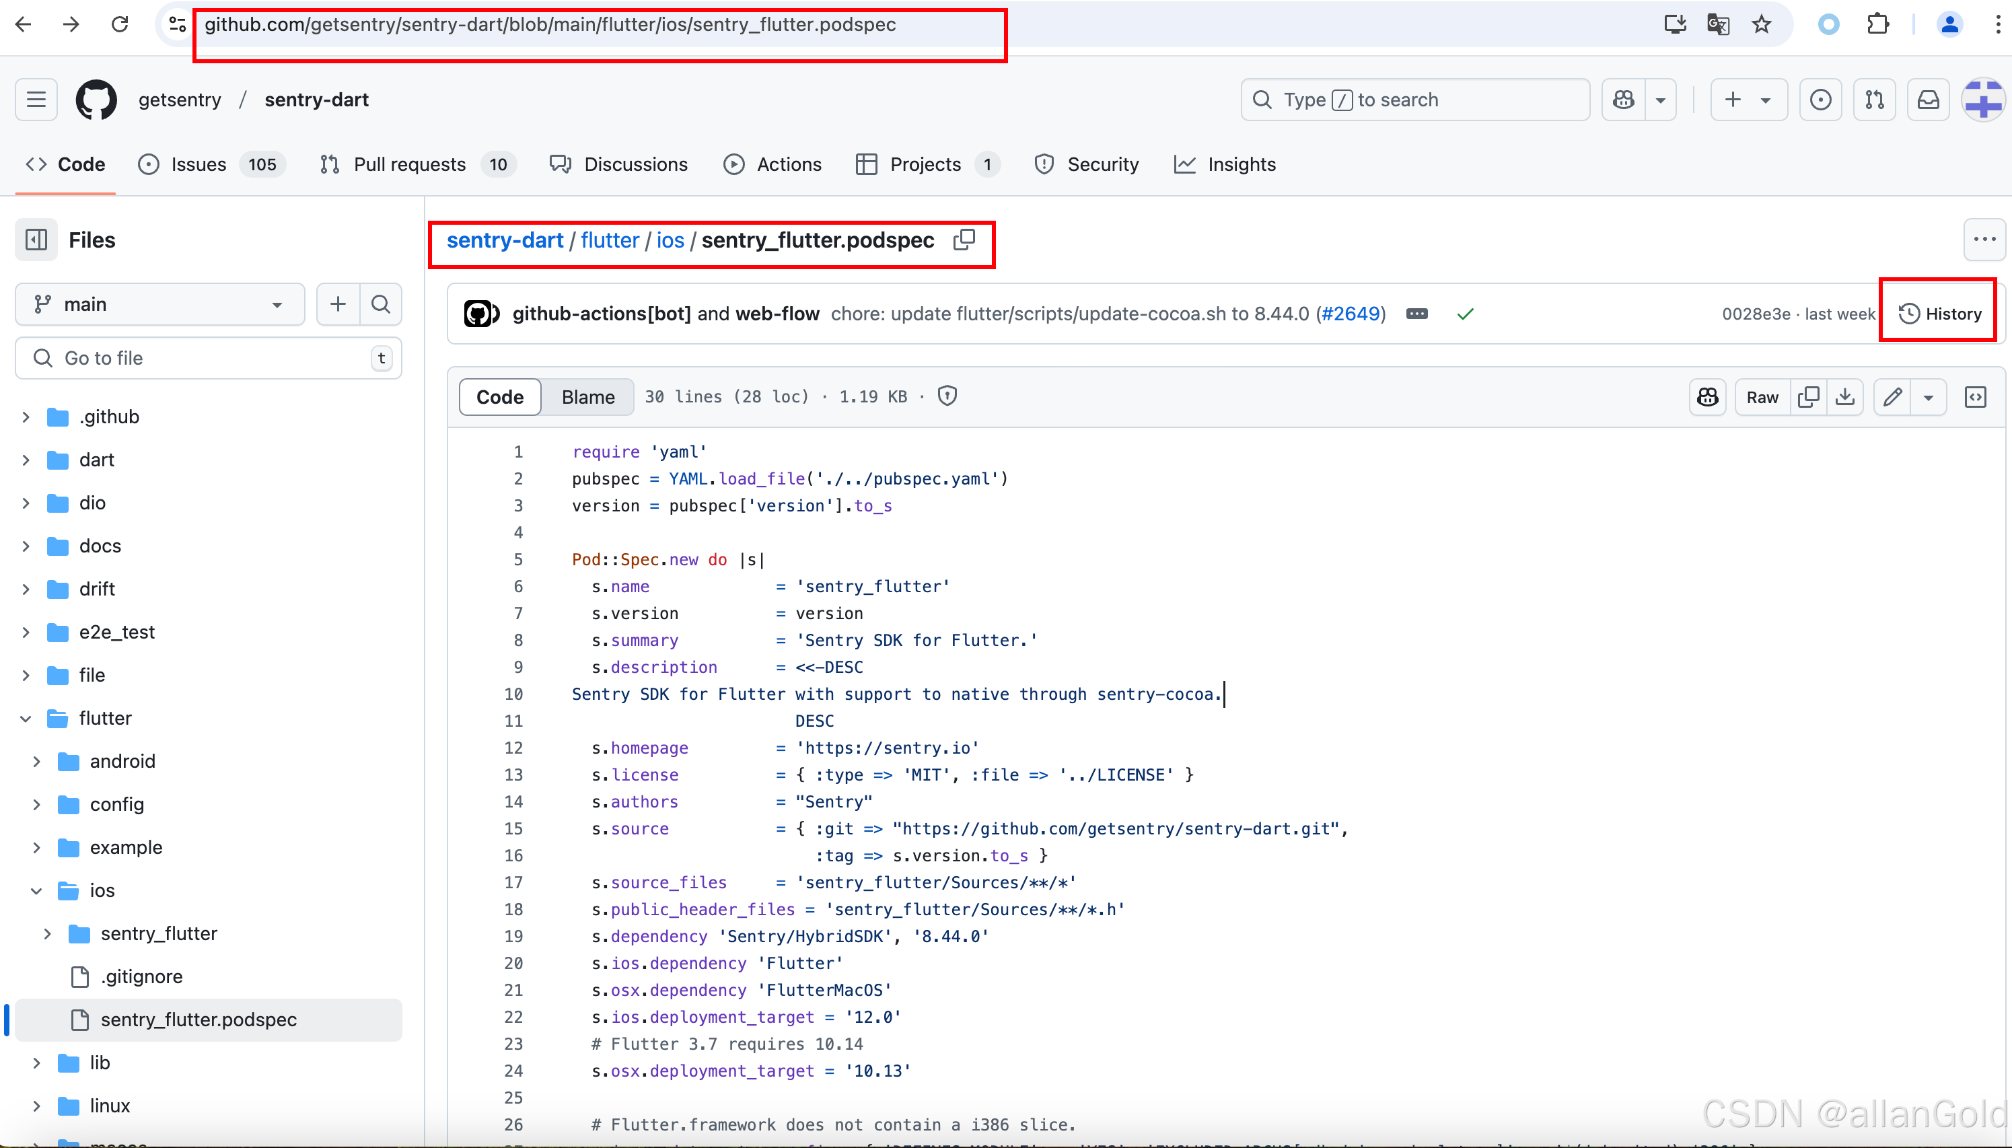Click the Go to file search field

click(209, 358)
